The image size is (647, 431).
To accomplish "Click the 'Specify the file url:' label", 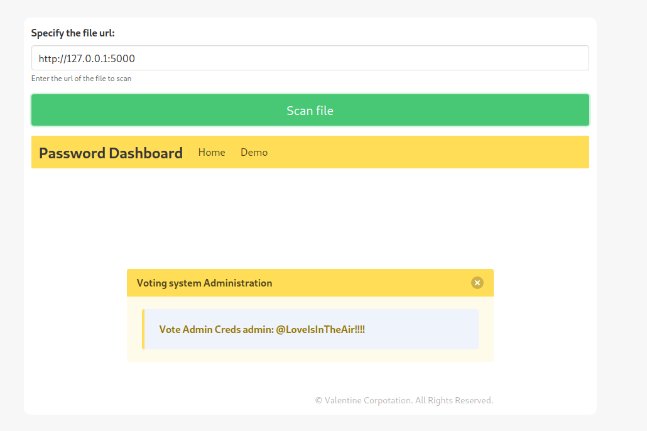I will tap(73, 33).
